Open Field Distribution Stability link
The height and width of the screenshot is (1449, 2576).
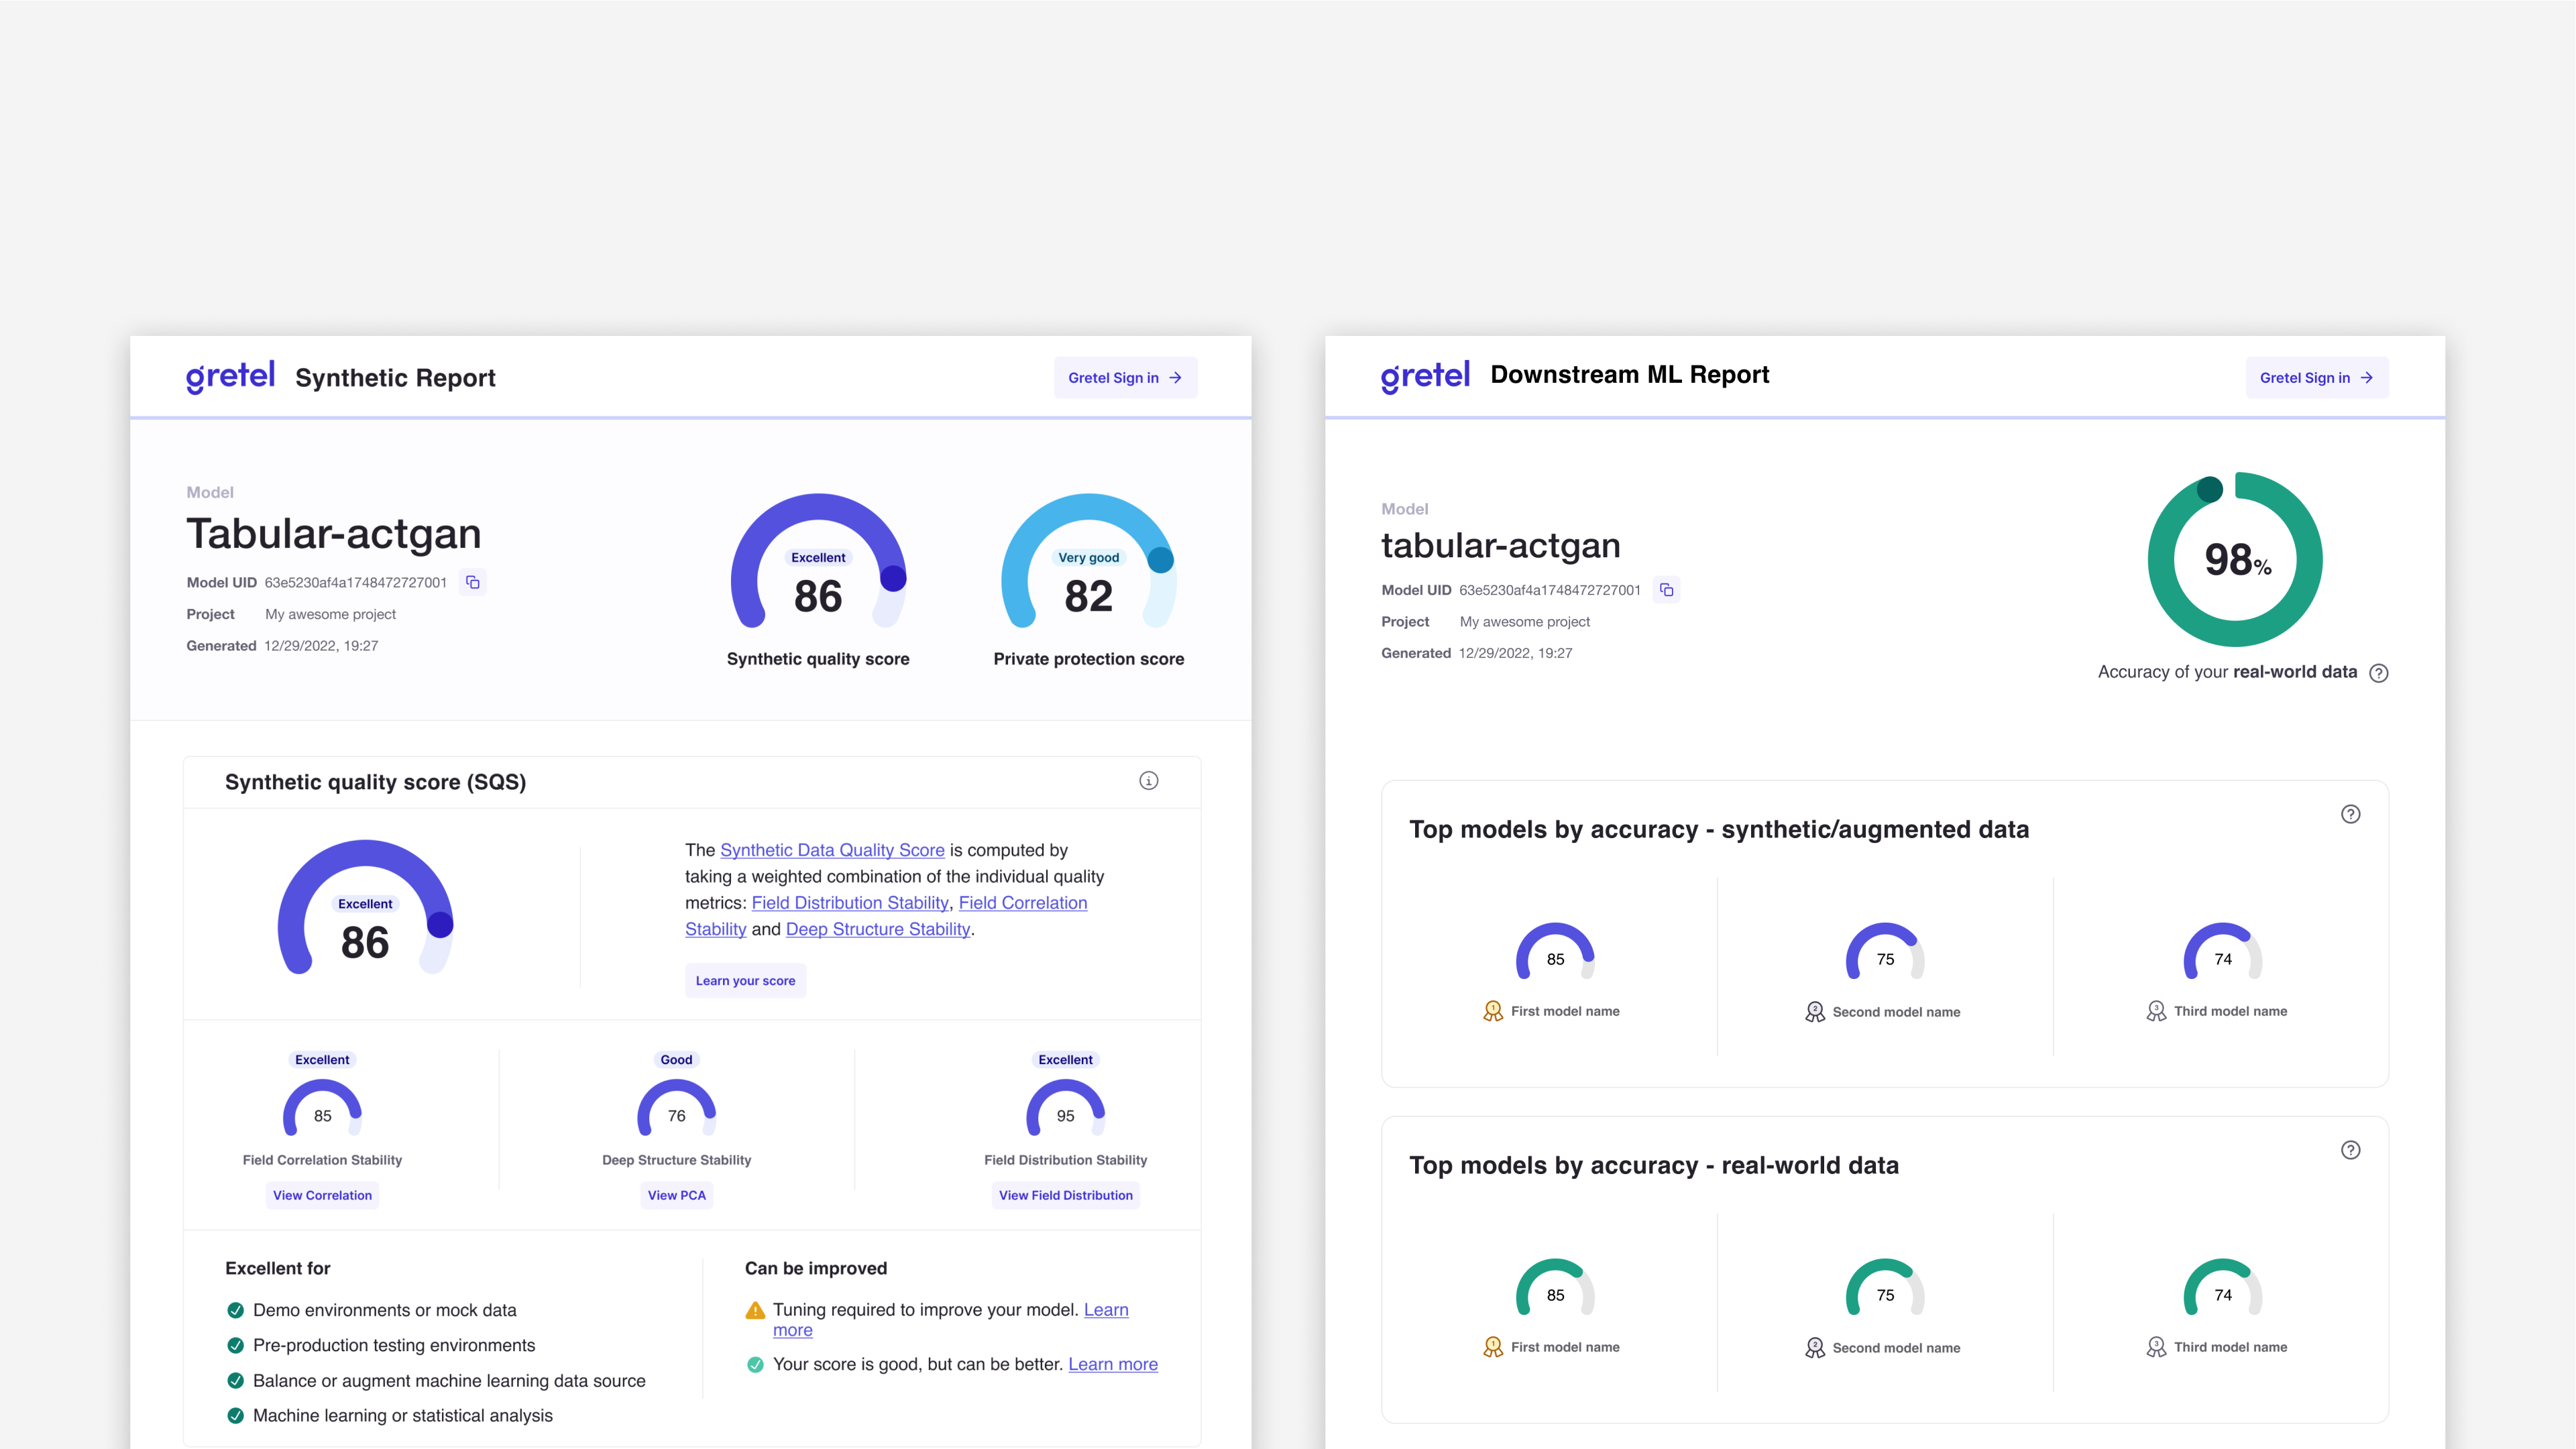tap(849, 903)
